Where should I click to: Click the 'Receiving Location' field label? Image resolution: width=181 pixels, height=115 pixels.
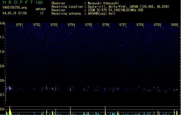tap(67, 7)
